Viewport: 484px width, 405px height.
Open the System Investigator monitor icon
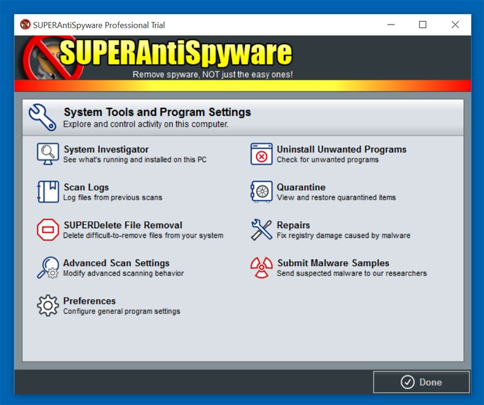click(x=48, y=154)
